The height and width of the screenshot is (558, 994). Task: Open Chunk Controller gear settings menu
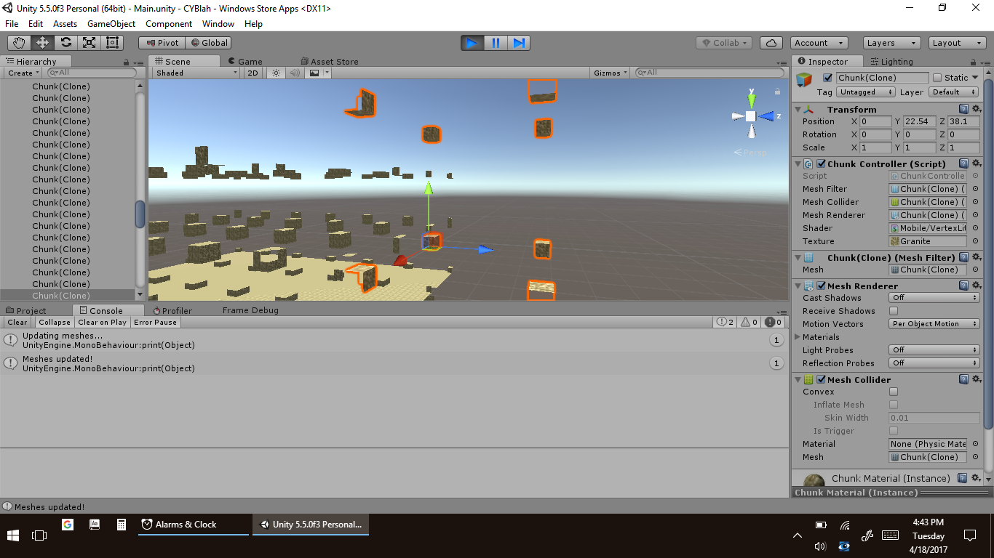[x=977, y=164]
